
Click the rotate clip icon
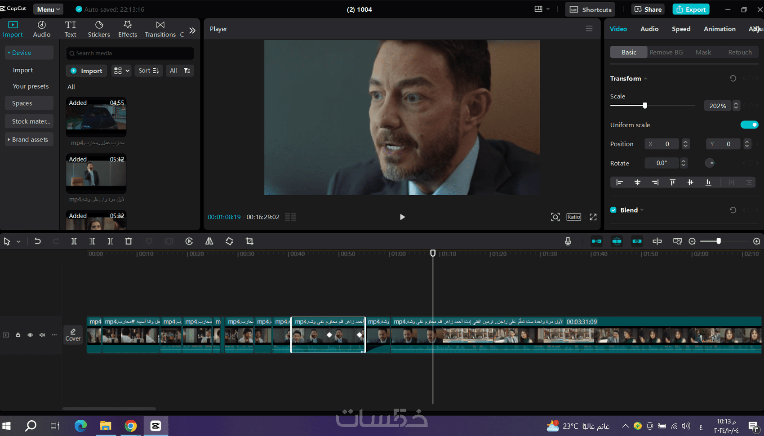pyautogui.click(x=229, y=241)
